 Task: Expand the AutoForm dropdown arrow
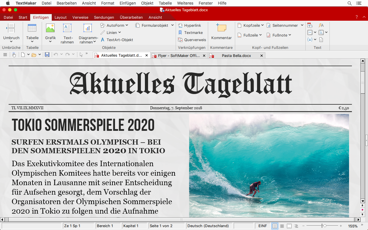pyautogui.click(x=127, y=25)
